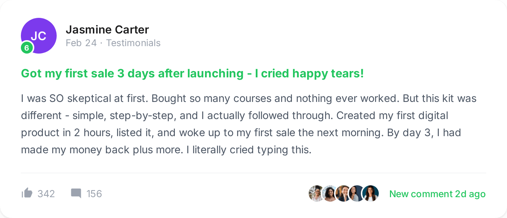Image resolution: width=507 pixels, height=218 pixels.
Task: Click the Feb 24 post date
Action: pyautogui.click(x=81, y=43)
